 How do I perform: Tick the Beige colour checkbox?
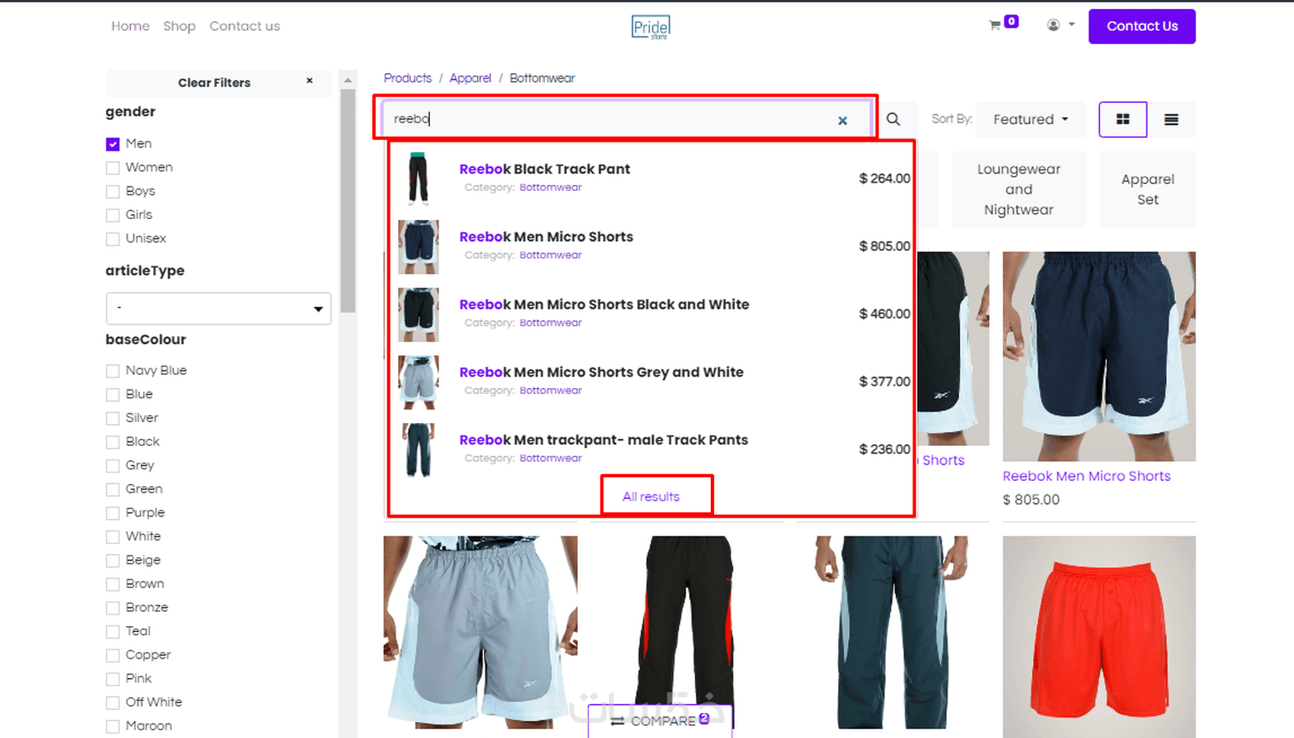coord(113,560)
